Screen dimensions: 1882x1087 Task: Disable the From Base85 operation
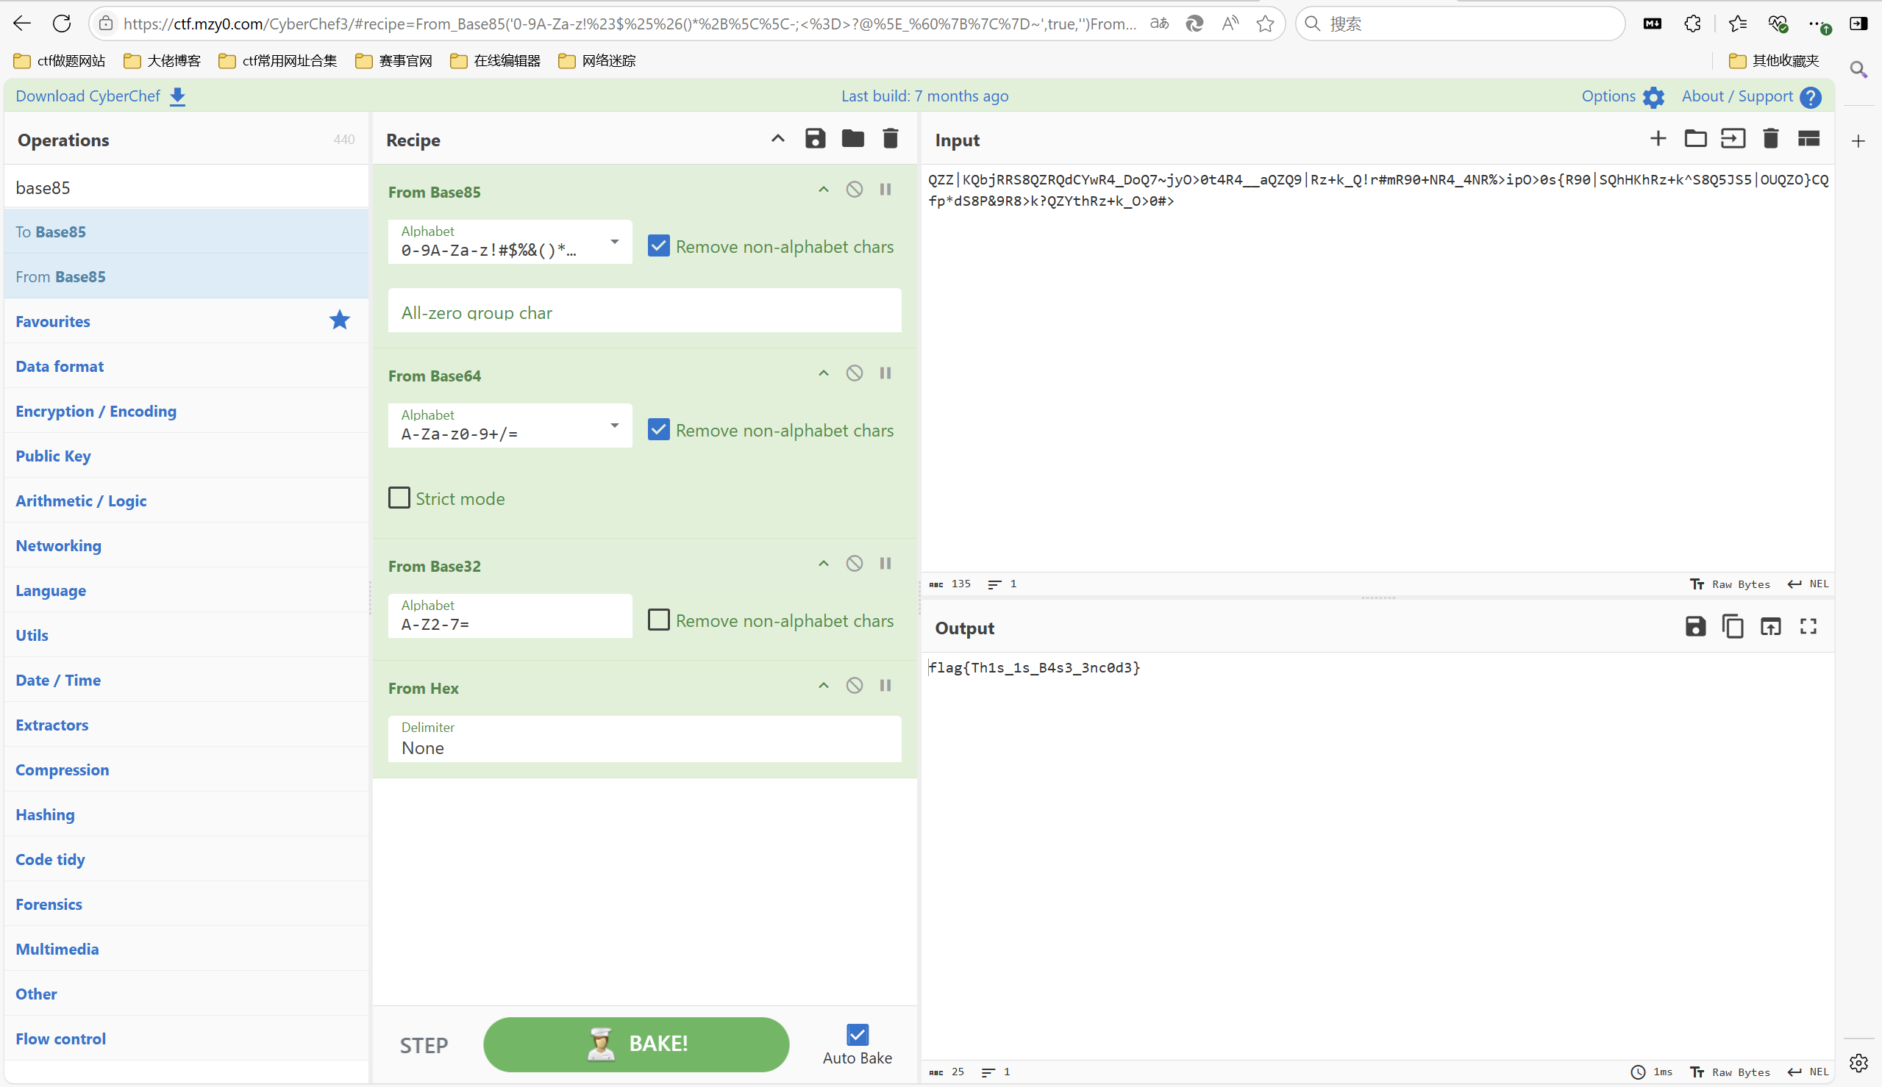(x=855, y=190)
